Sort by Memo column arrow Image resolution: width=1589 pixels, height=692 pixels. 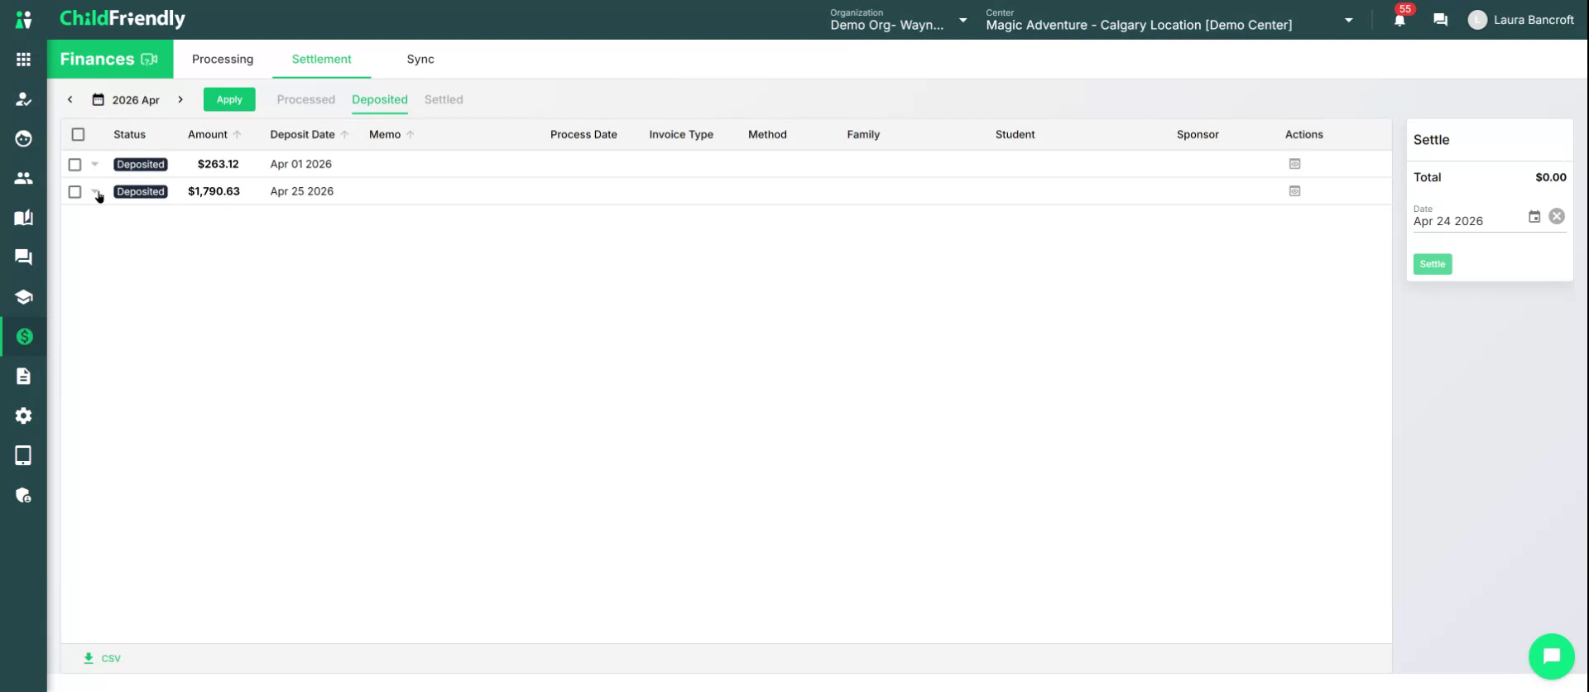point(410,134)
